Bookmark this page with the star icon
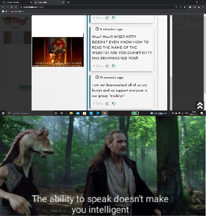 pyautogui.click(x=185, y=7)
